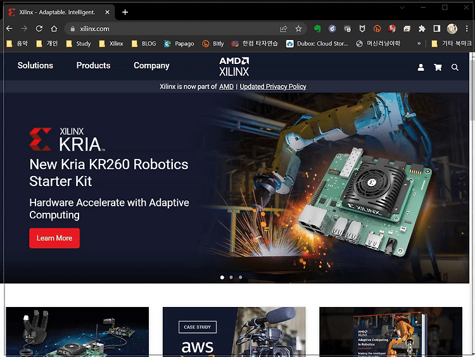Image resolution: width=475 pixels, height=357 pixels.
Task: Open the Extensions puzzle piece menu
Action: coord(422,28)
